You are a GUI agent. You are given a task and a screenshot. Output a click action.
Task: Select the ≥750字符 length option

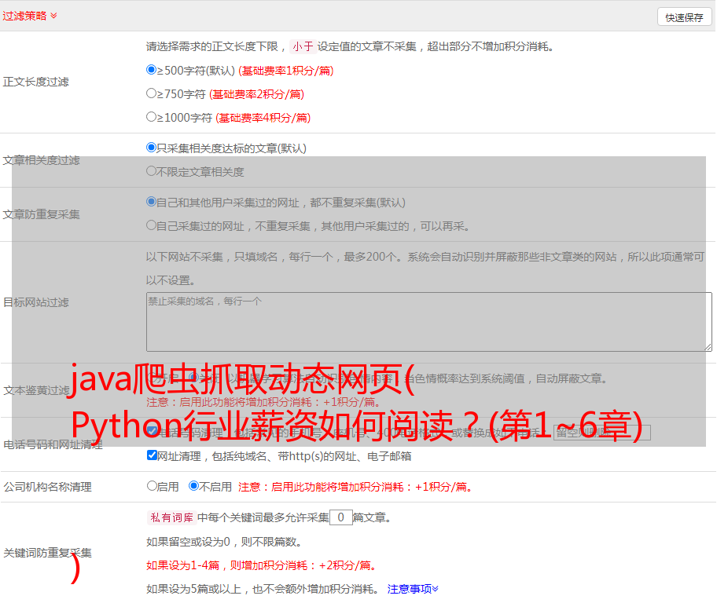(151, 93)
